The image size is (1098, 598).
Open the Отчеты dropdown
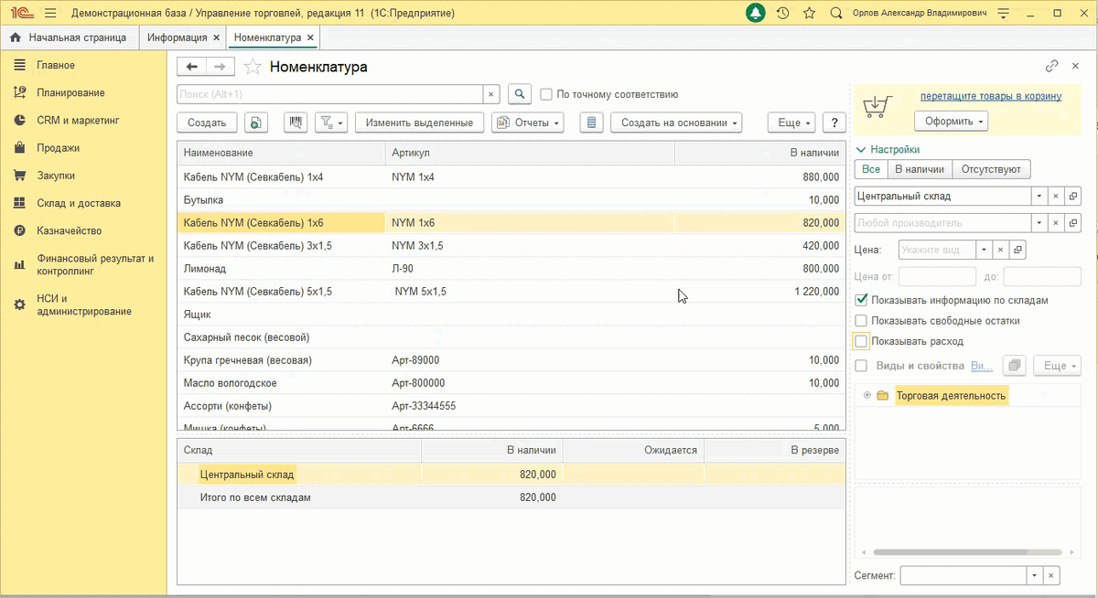(x=527, y=123)
